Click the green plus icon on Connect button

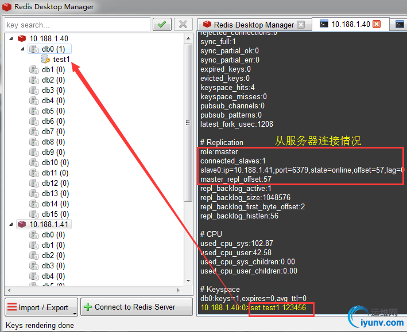88,307
